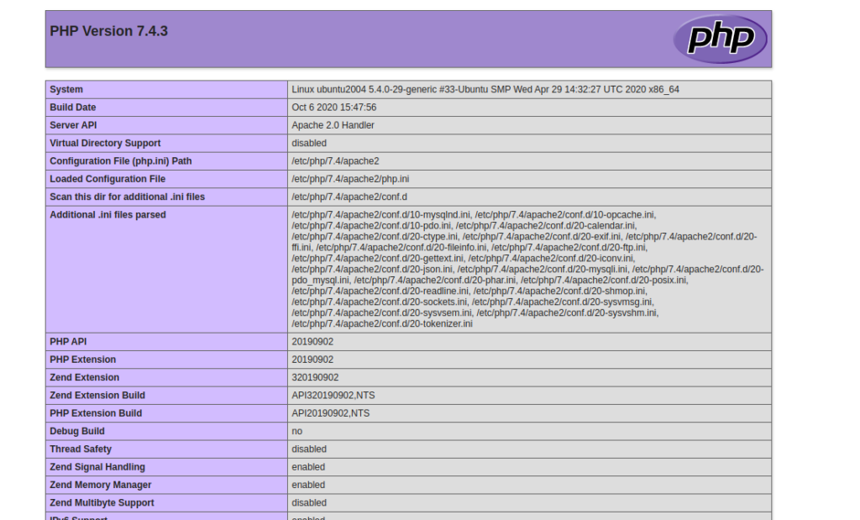
Task: Select the '/etc/php/7.4/apache2/conf.d' value
Action: pos(349,197)
